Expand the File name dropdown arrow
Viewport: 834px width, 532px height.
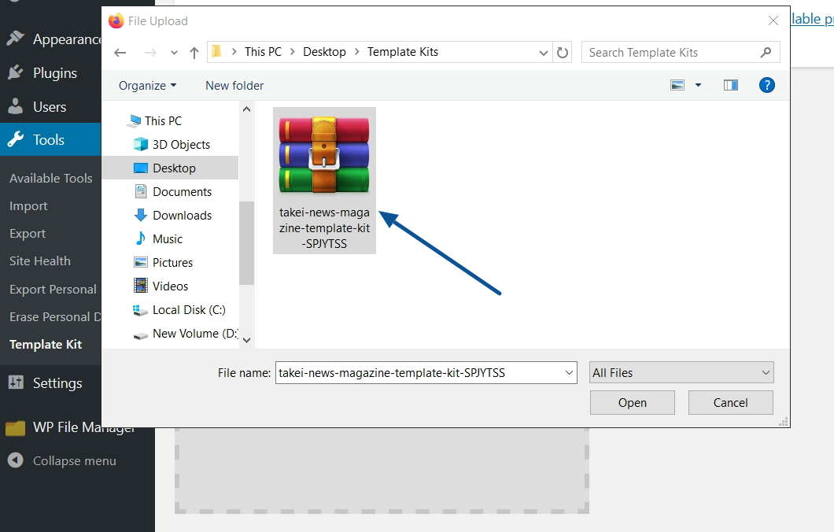point(569,373)
